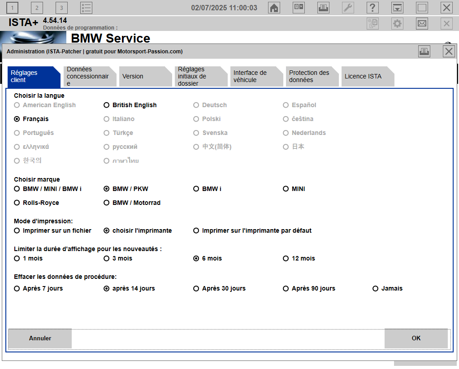
Task: Open the screen comparison icon in top bar
Action: click(299, 8)
